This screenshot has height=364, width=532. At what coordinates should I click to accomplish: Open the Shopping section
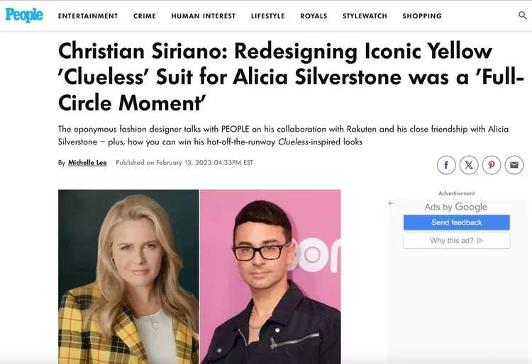pos(422,16)
